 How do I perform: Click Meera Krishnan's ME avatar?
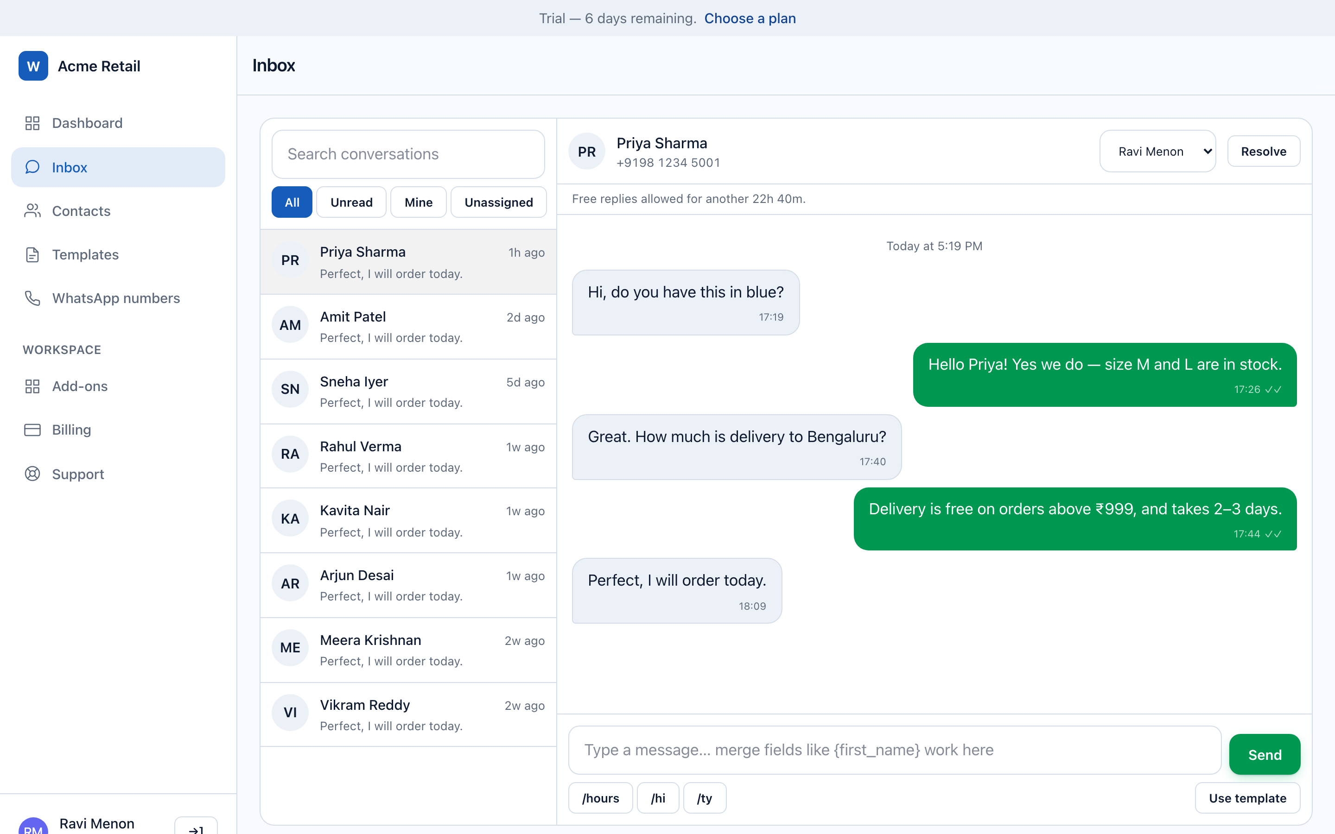click(290, 648)
